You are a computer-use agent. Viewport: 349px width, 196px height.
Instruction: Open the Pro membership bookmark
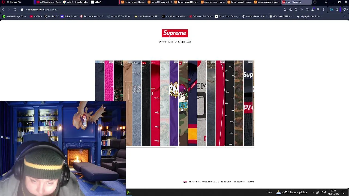click(92, 16)
